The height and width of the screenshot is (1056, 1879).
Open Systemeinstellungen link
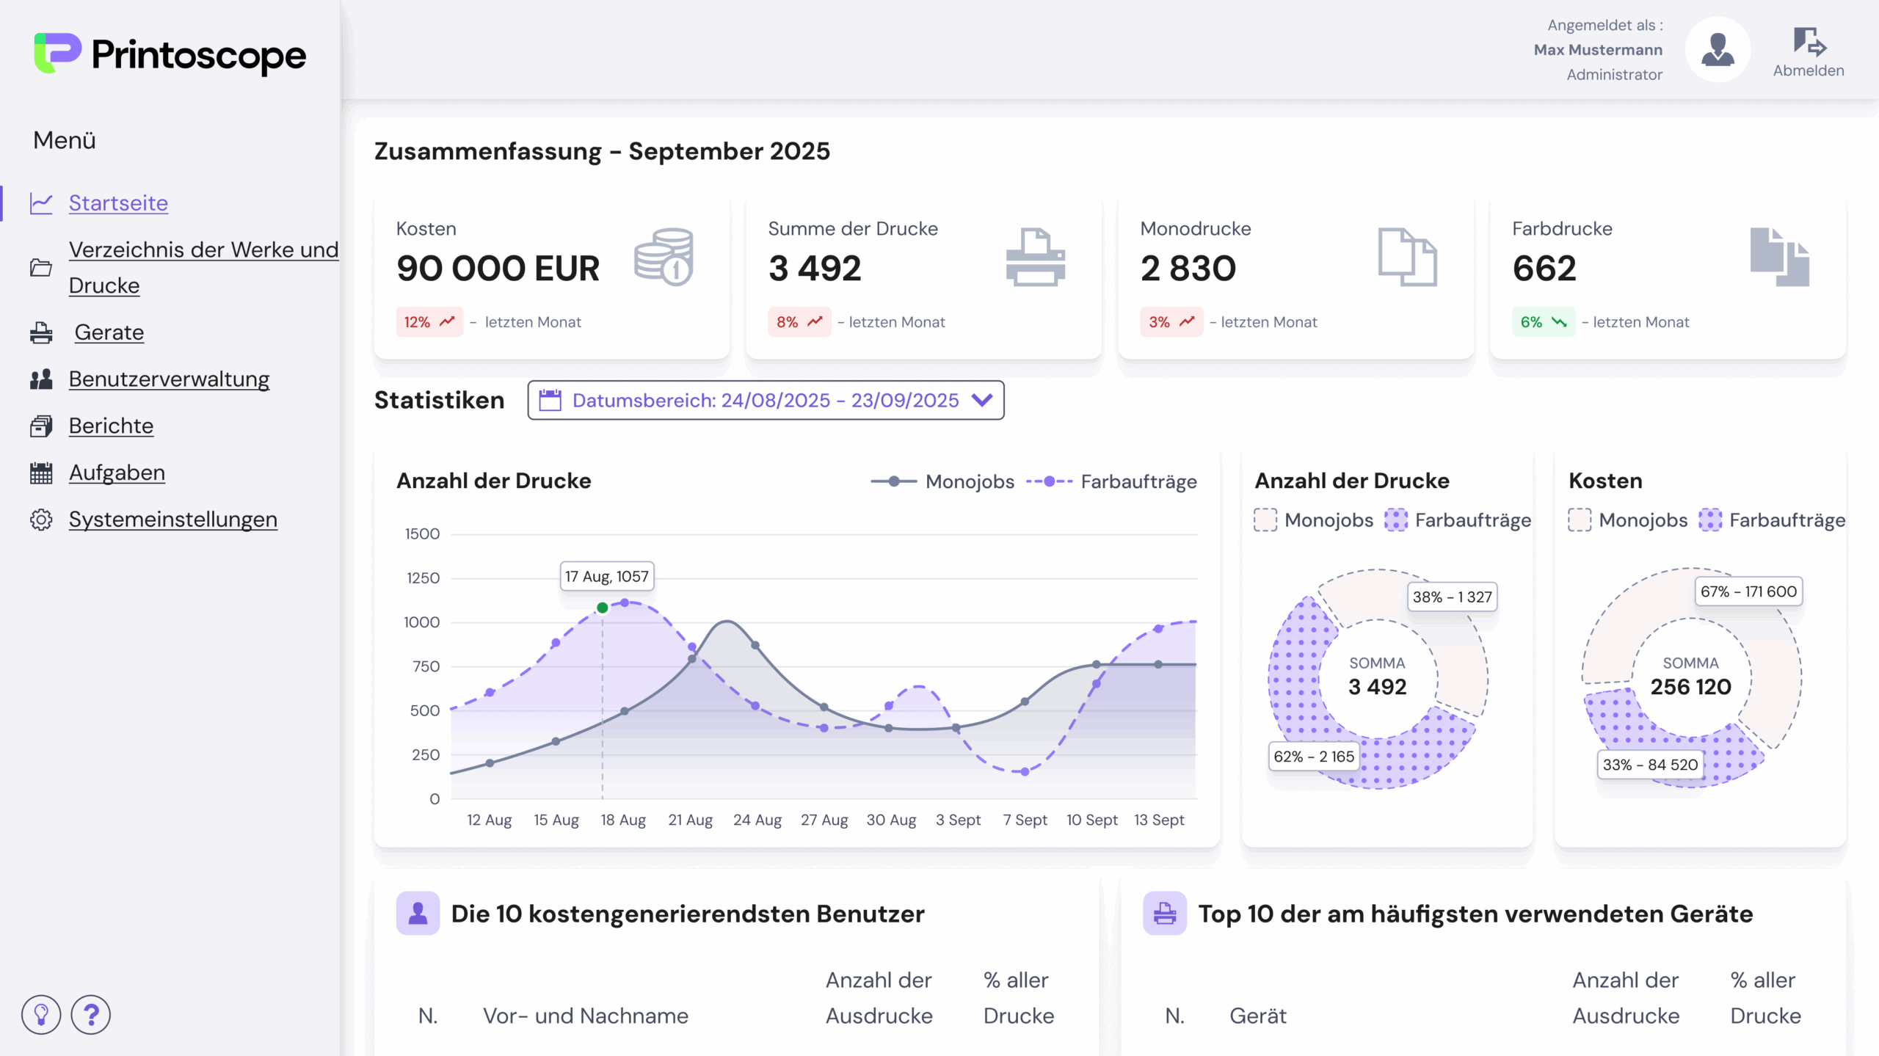(x=172, y=520)
